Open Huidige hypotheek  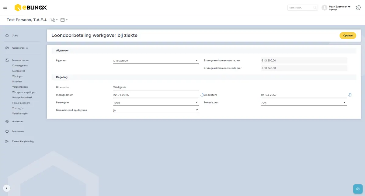pos(22,97)
